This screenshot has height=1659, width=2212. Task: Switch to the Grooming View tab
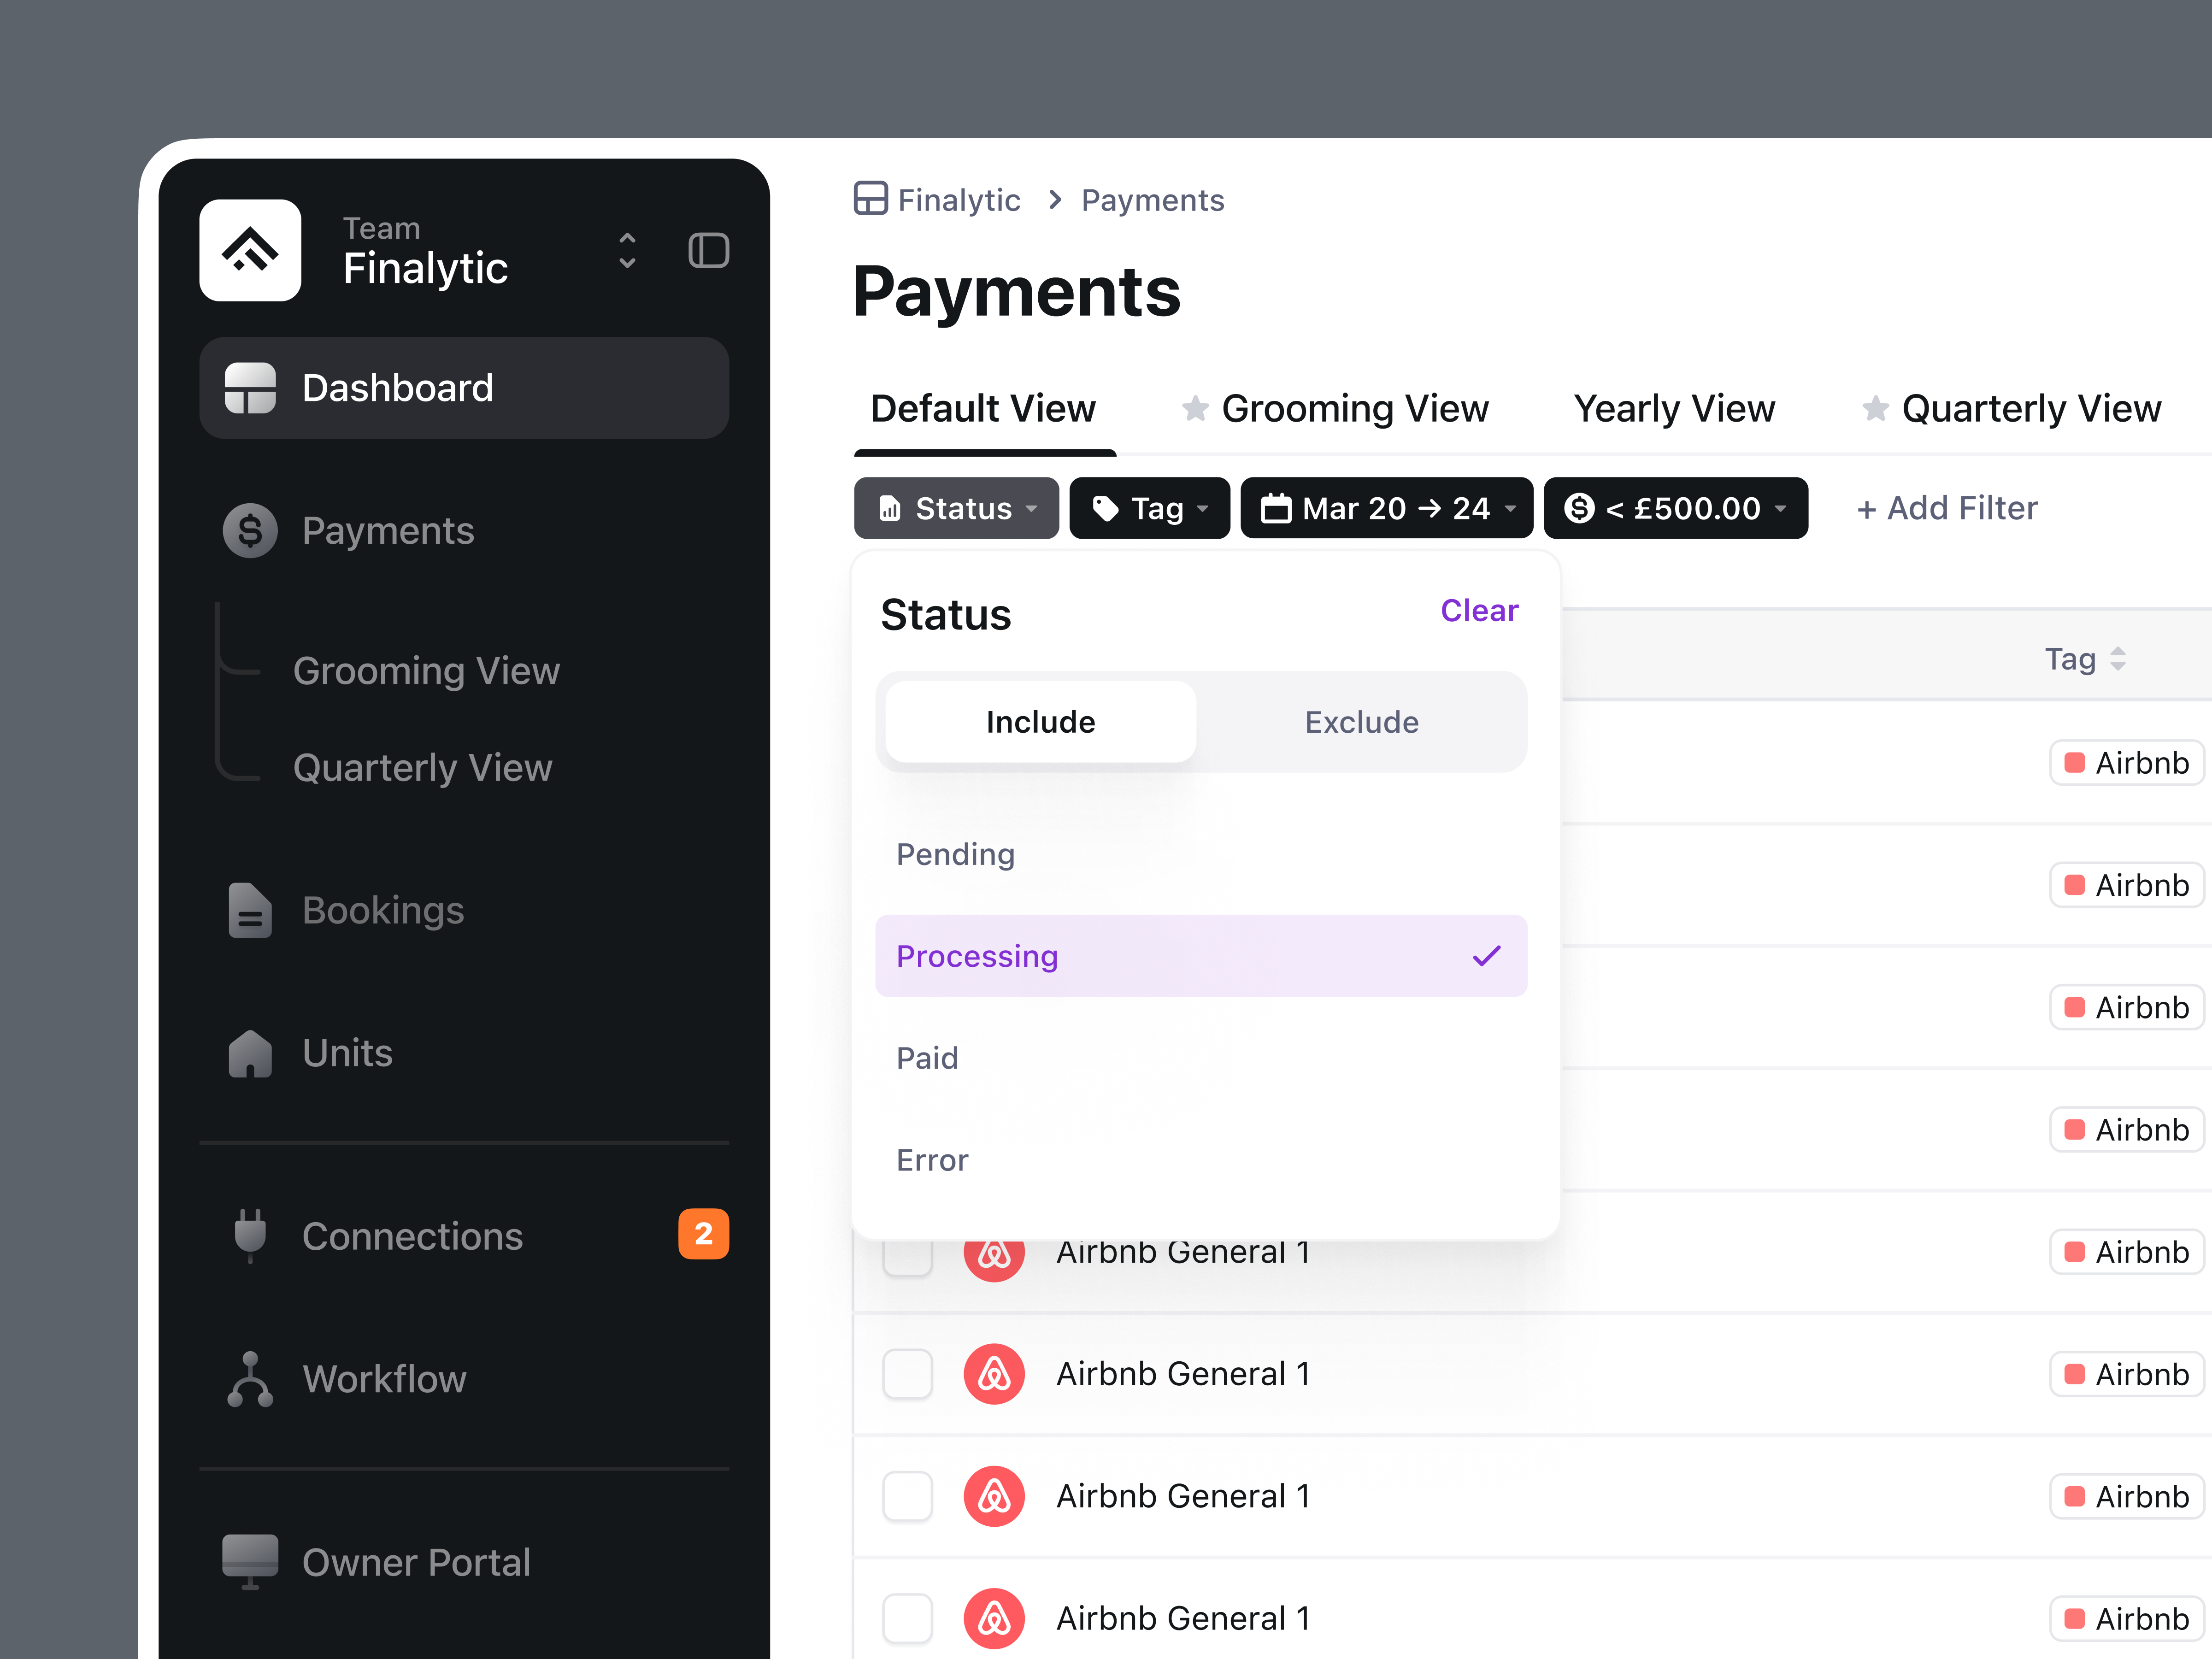click(x=1354, y=409)
